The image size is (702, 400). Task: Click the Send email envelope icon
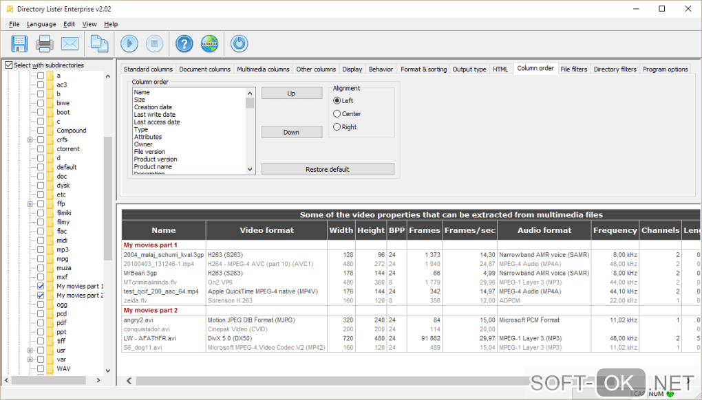click(70, 43)
